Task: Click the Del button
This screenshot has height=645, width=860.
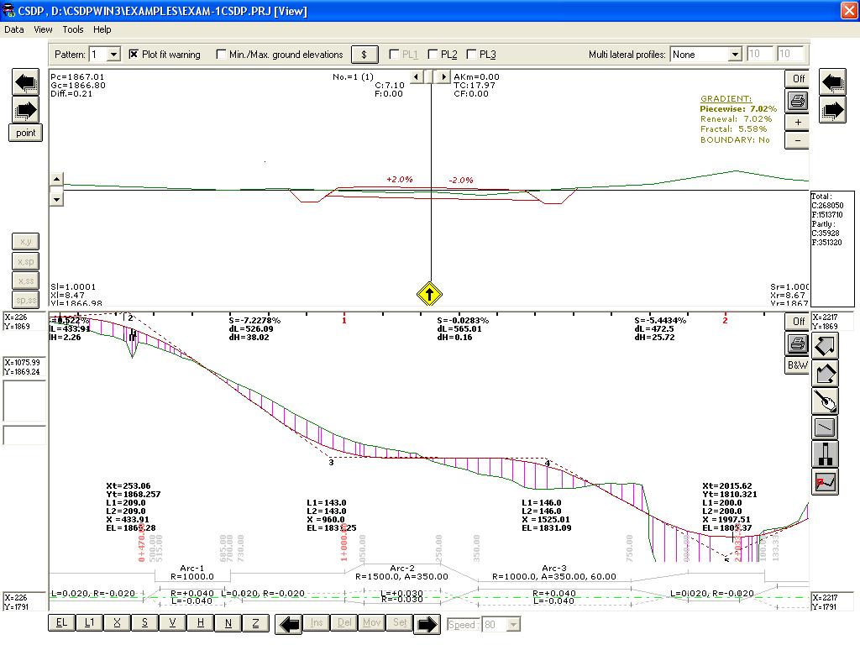Action: tap(344, 622)
